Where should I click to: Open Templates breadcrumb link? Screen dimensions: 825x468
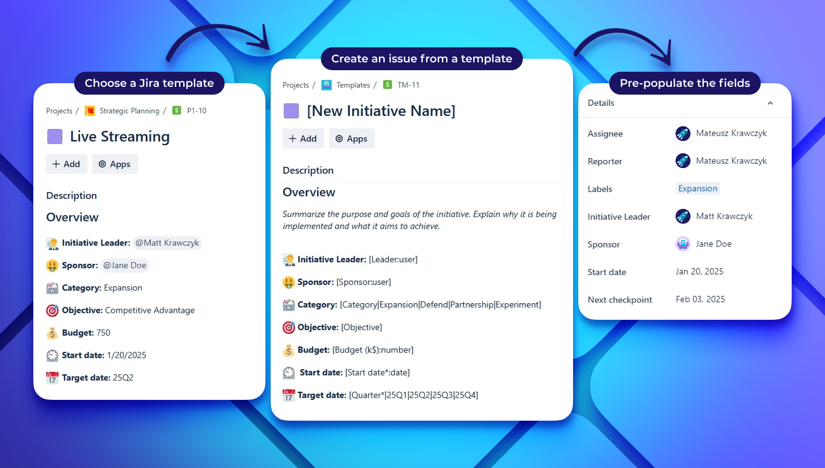pyautogui.click(x=353, y=85)
